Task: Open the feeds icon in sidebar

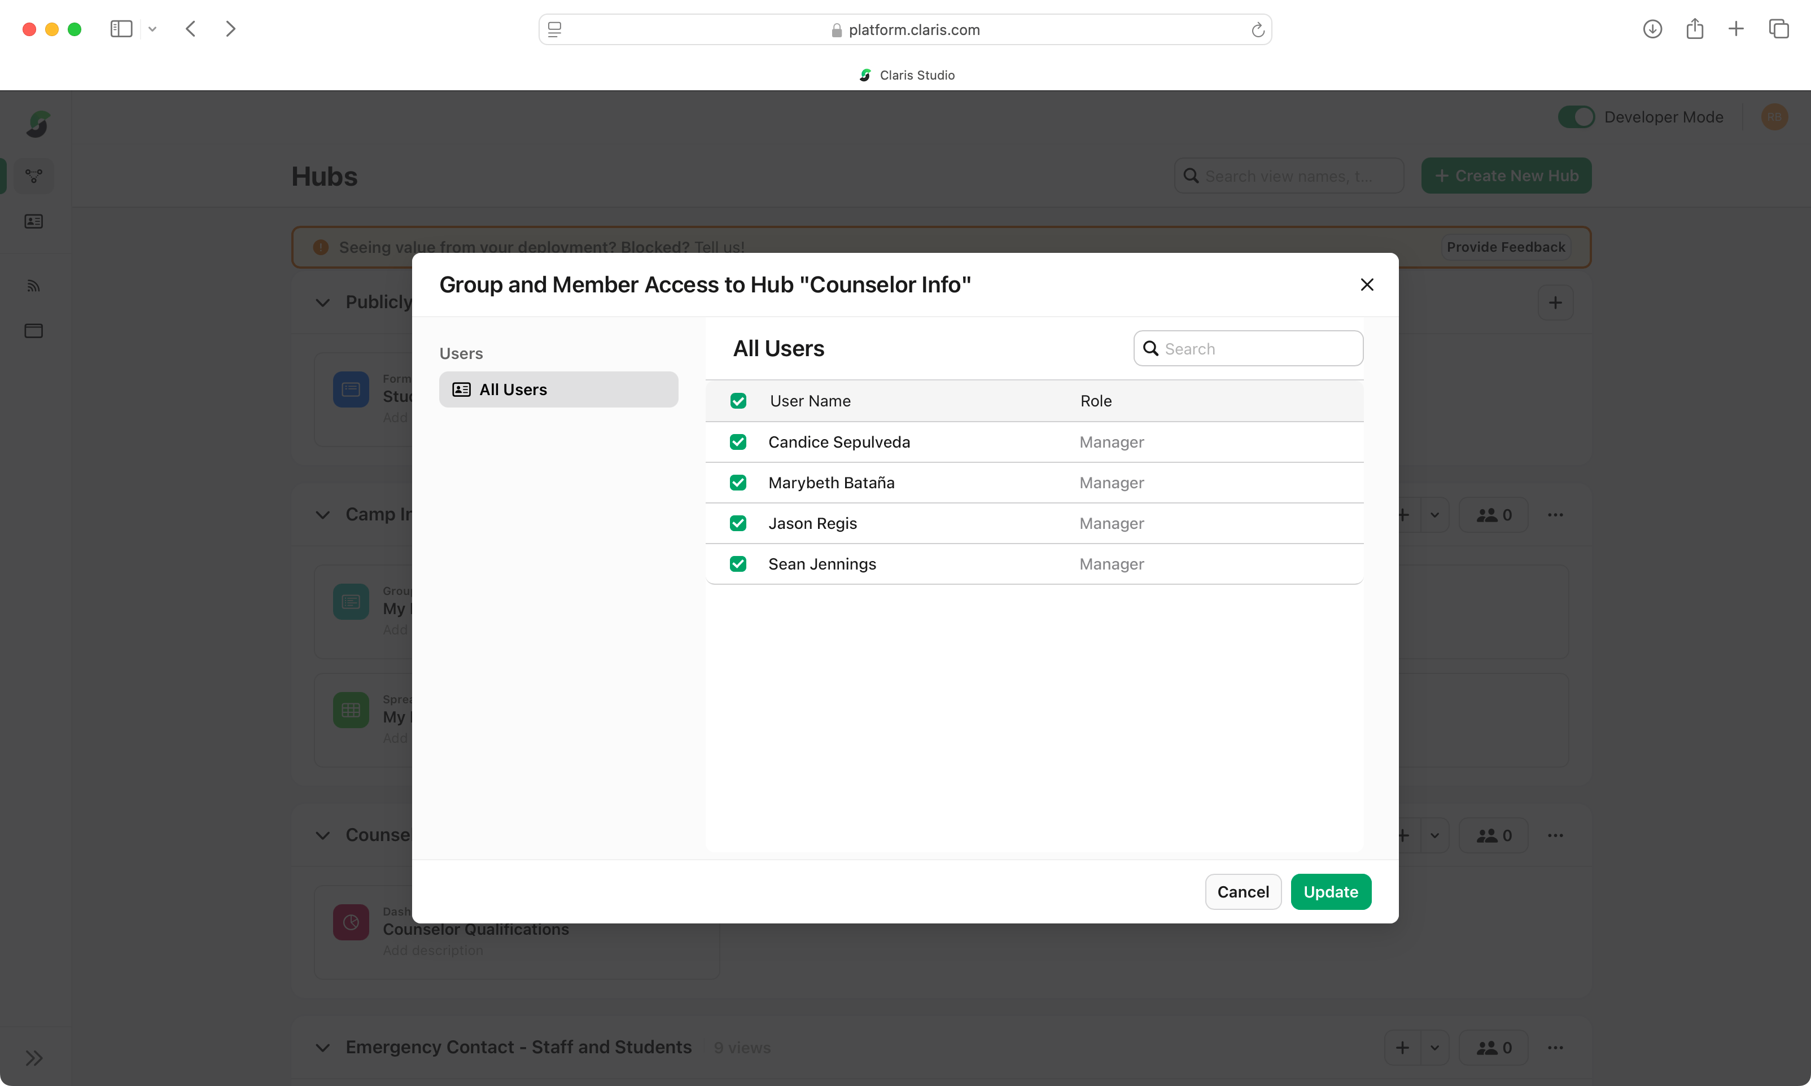Action: point(34,286)
